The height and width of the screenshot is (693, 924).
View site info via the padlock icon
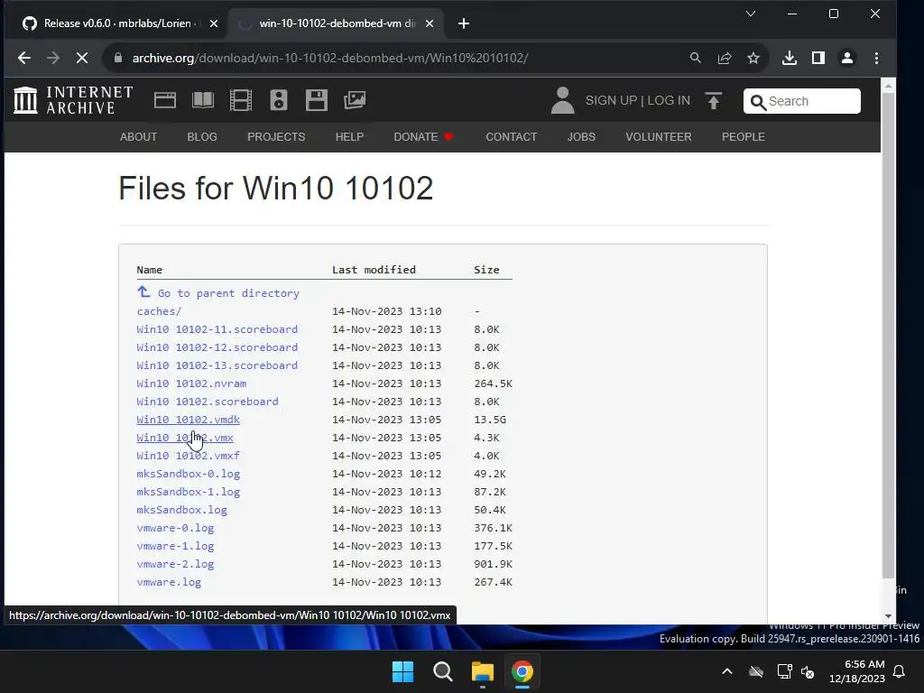[x=118, y=58]
